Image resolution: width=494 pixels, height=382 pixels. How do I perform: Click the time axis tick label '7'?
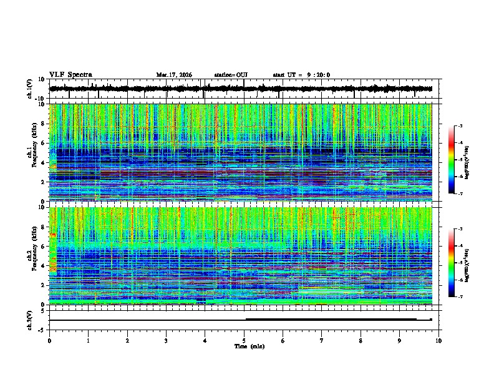pyautogui.click(x=322, y=341)
